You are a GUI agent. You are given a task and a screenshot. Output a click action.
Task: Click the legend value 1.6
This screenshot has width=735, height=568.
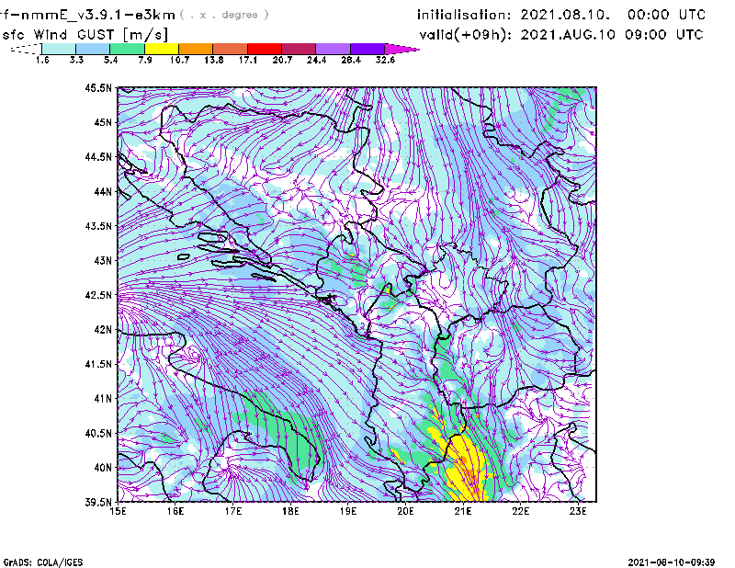point(42,60)
